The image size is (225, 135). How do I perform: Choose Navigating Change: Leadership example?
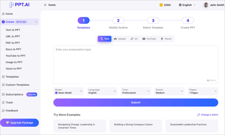(80, 126)
